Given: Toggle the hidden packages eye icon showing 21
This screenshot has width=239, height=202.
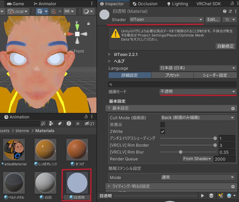Looking at the screenshot, I should pos(89,124).
